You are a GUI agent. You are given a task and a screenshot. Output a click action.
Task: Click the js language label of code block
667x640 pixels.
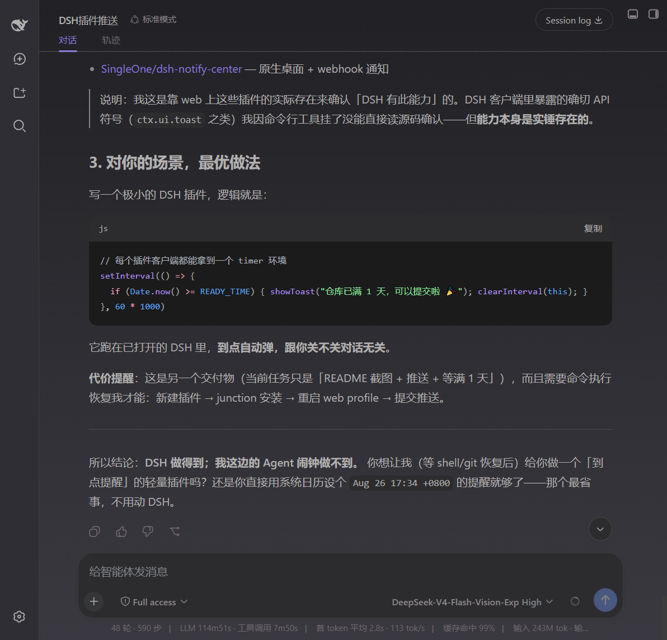pos(104,228)
